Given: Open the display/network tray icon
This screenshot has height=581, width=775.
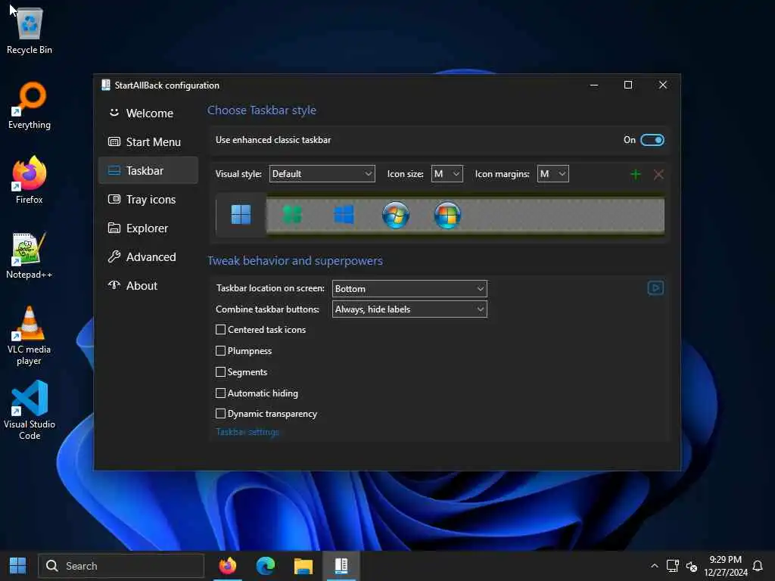Looking at the screenshot, I should (x=672, y=566).
